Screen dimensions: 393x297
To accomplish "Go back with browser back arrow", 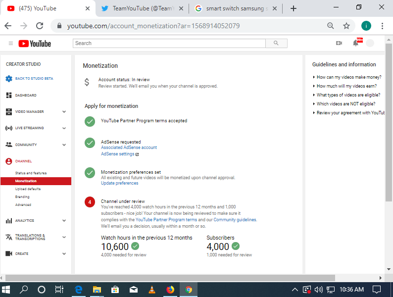I will point(8,26).
